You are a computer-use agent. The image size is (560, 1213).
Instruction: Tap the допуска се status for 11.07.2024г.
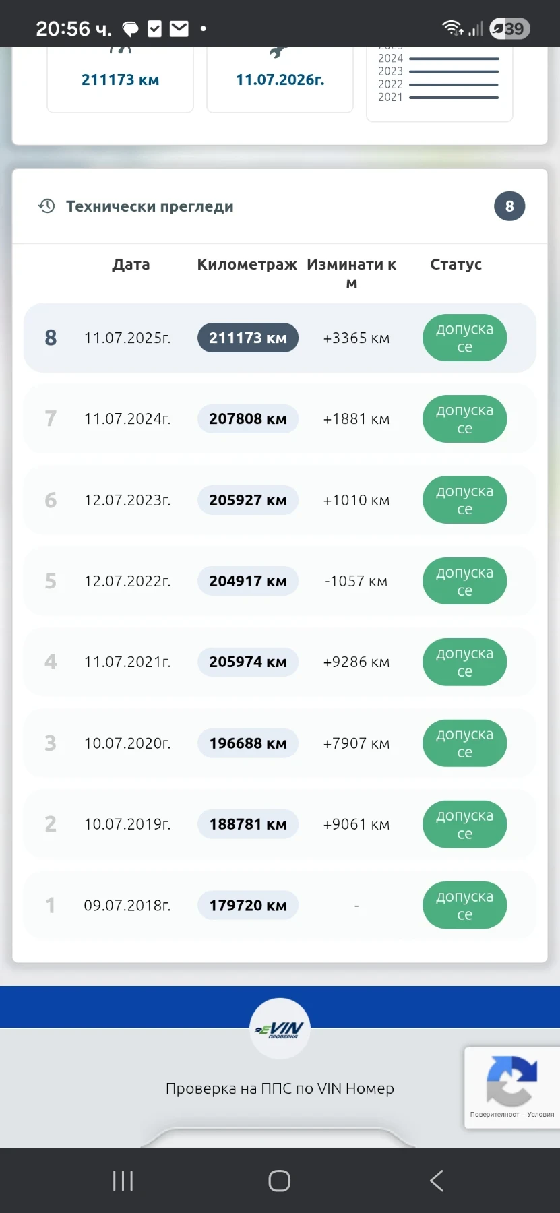(464, 418)
